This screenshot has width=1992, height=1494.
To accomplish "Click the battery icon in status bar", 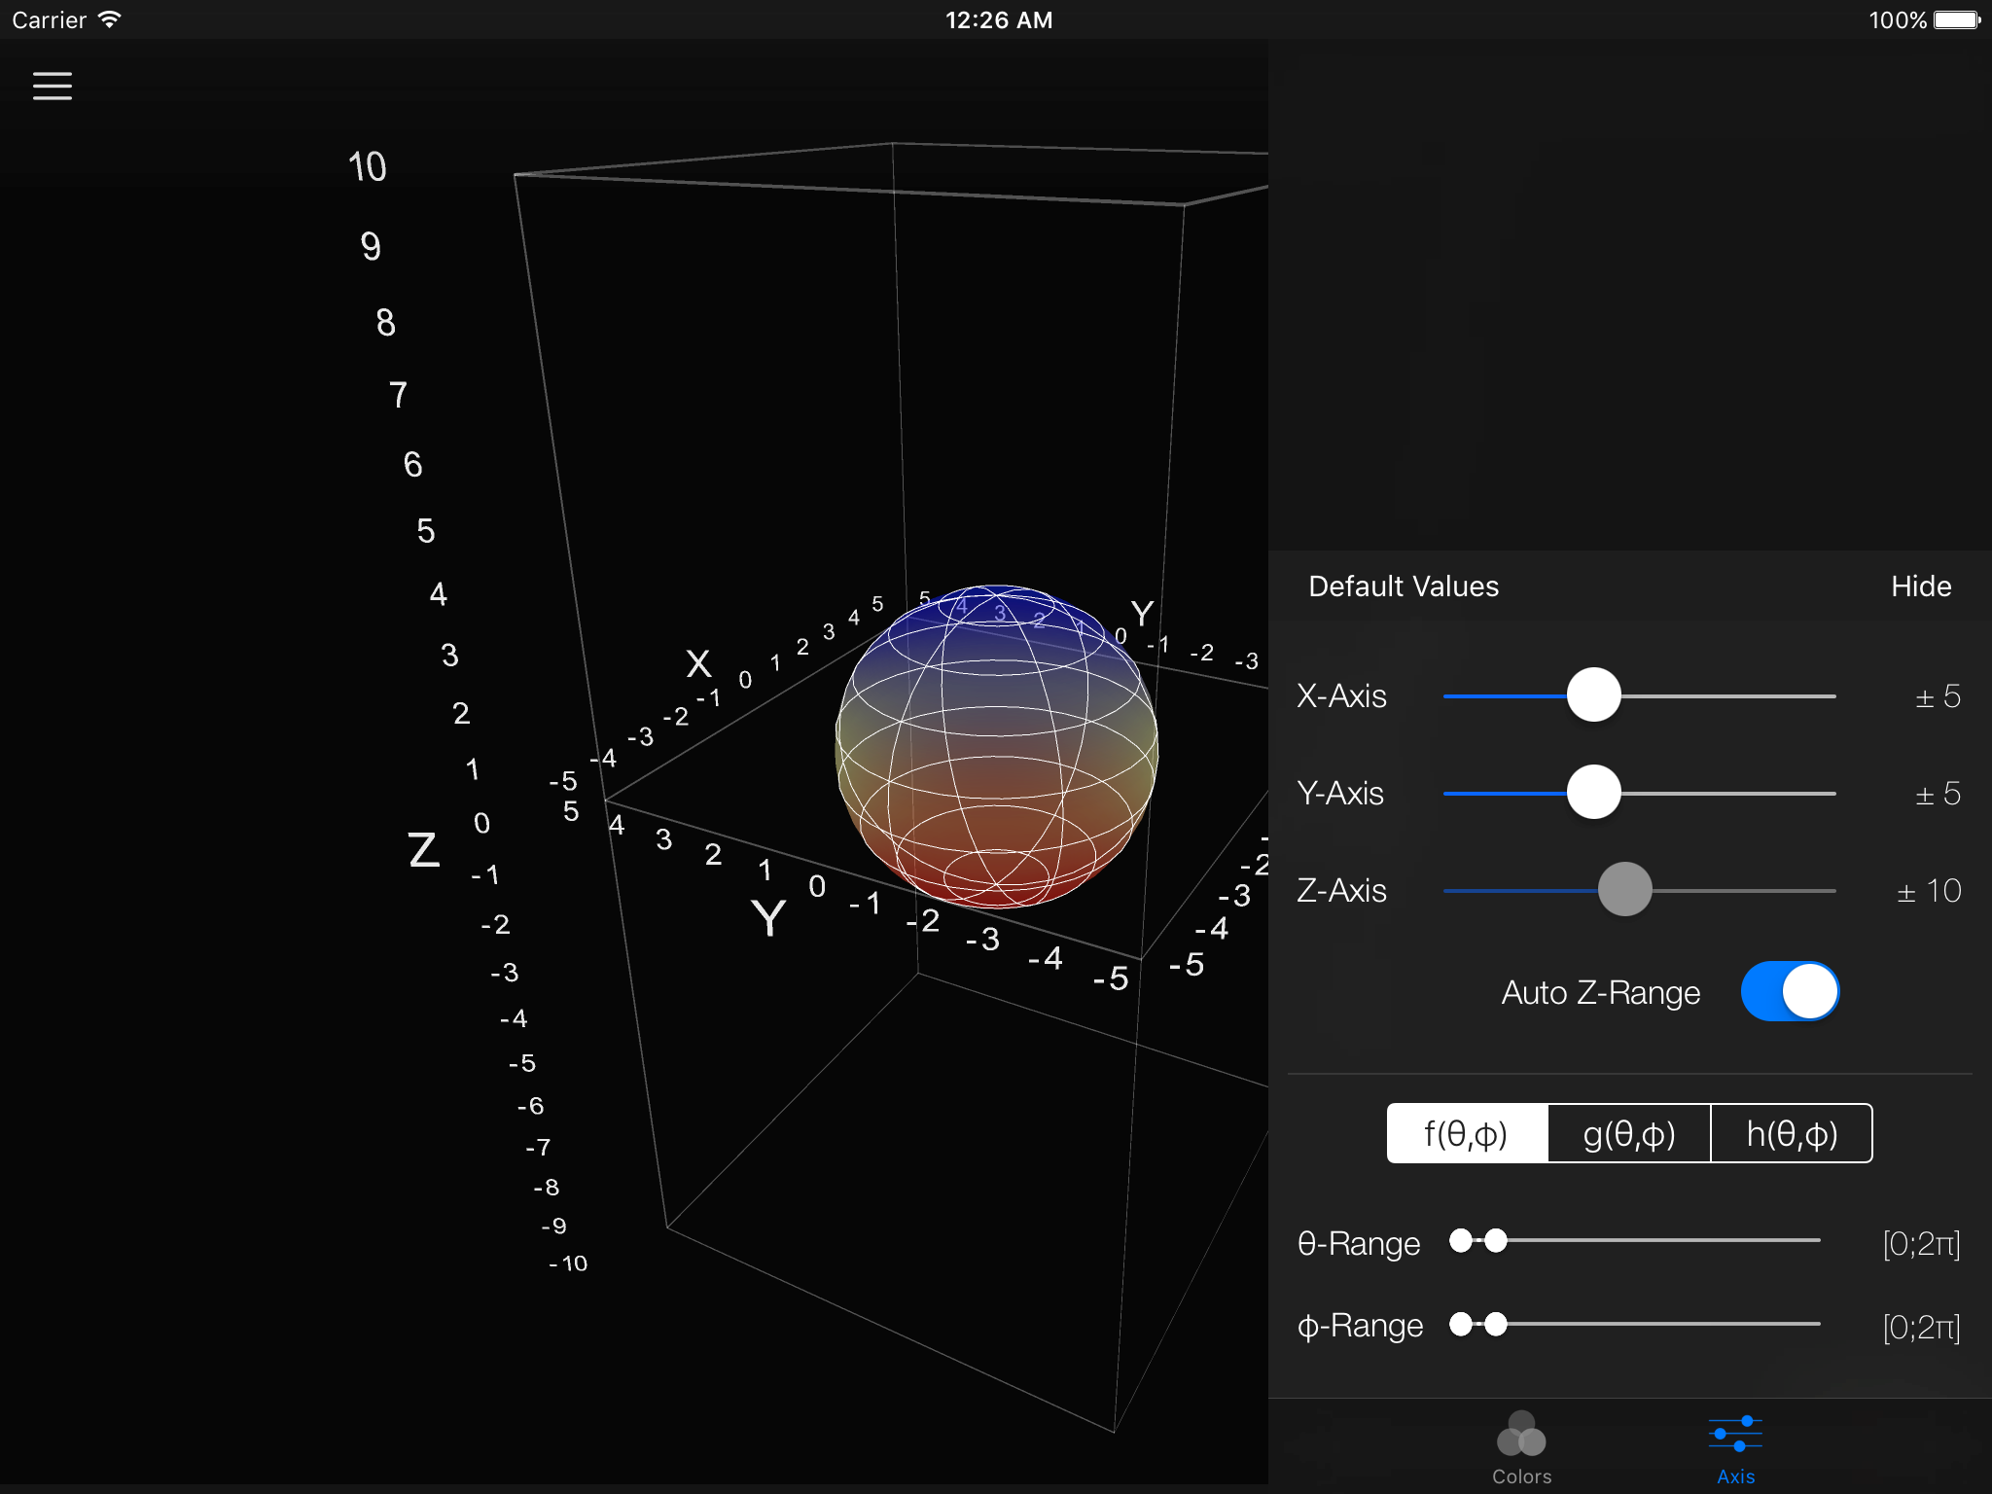I will (x=1956, y=19).
